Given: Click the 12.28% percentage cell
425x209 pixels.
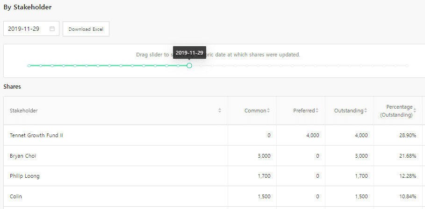Looking at the screenshot, I should pyautogui.click(x=398, y=176).
